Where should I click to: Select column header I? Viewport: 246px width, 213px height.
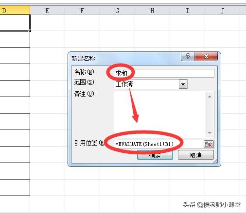(x=187, y=11)
